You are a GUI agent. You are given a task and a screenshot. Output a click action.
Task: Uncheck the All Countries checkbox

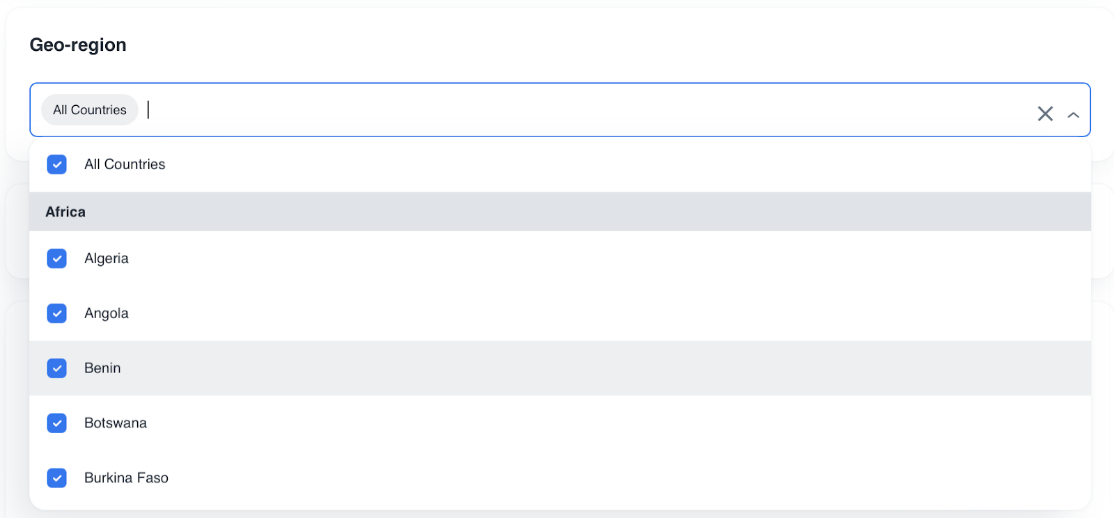tap(57, 164)
